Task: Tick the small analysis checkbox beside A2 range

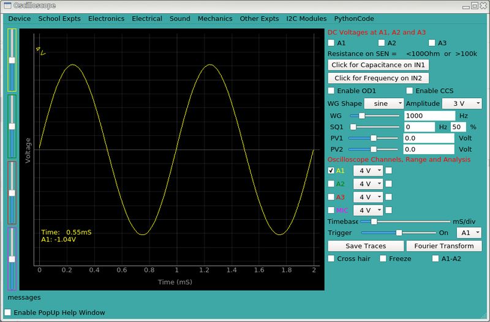Action: coord(389,184)
